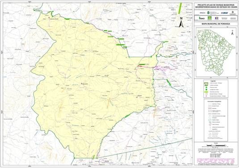This screenshot has width=239, height=168.
Task: Click the pink dashed polygon symbol in conventions
Action: [x=210, y=124]
